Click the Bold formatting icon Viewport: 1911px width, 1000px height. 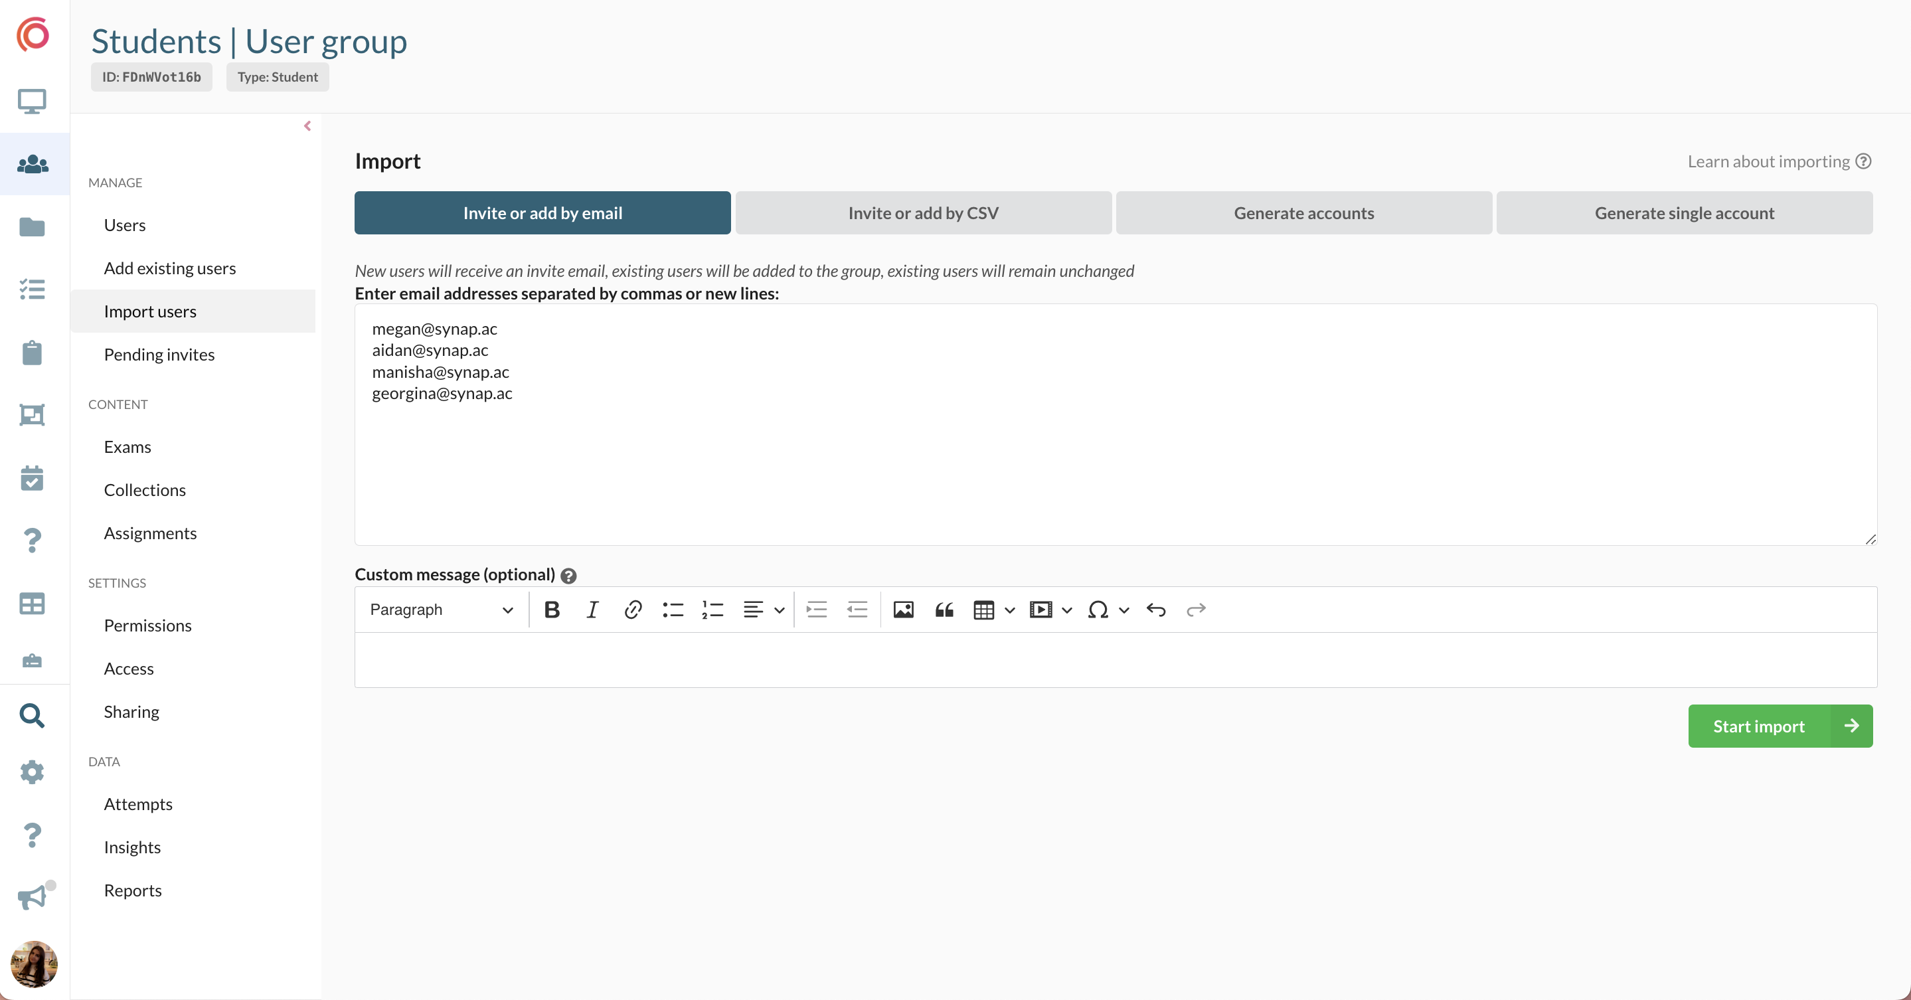point(551,610)
